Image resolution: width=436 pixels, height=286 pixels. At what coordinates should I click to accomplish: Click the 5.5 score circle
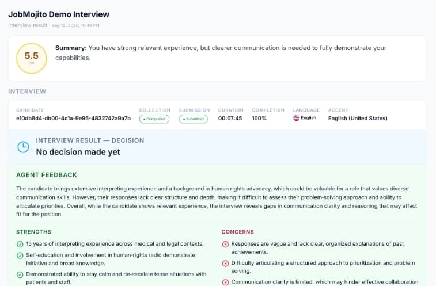tap(32, 58)
